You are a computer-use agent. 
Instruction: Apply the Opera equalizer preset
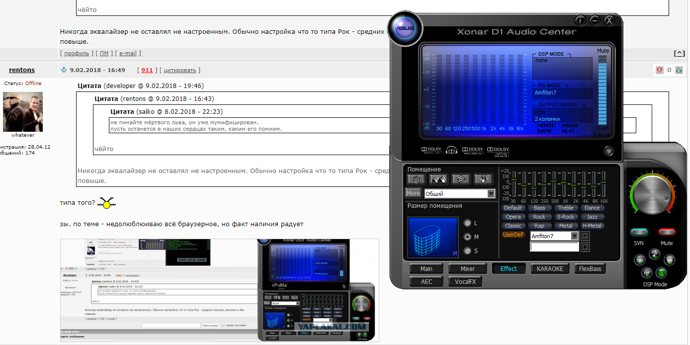point(513,217)
